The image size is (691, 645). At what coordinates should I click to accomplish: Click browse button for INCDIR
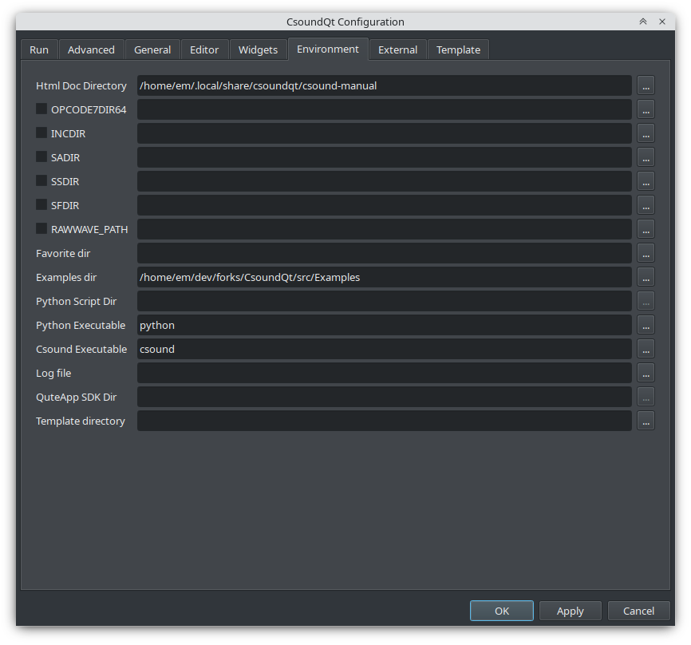[646, 133]
